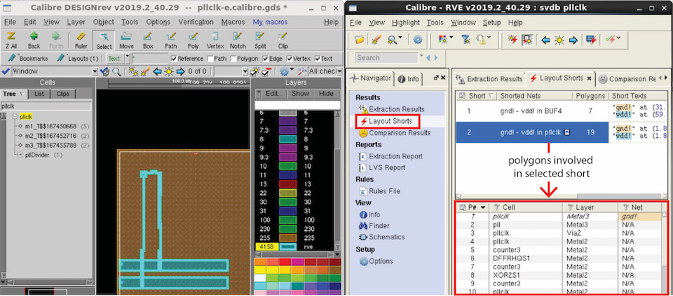Activate the Select tool

click(x=104, y=41)
